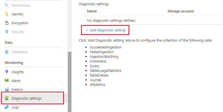Select the Identity menu entry
Image resolution: width=223 pixels, height=112 pixels.
tap(18, 14)
